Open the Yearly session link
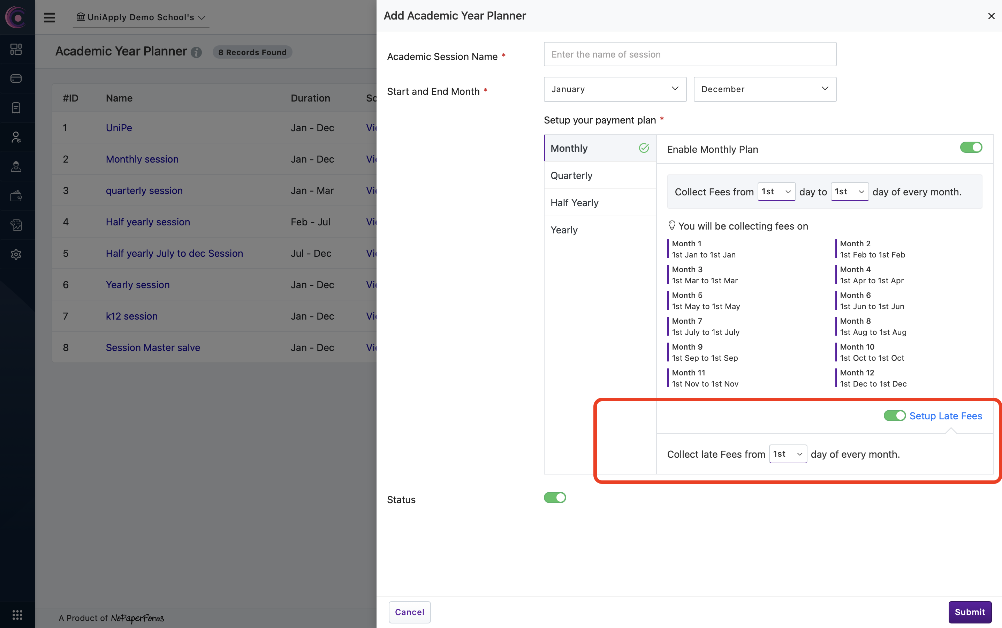The width and height of the screenshot is (1002, 628). coord(138,284)
